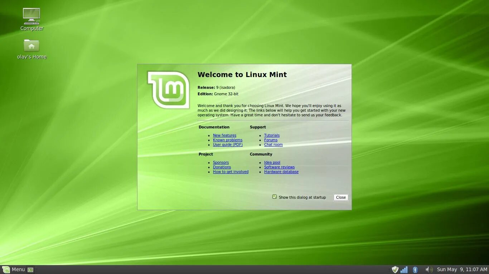Click the Welcome to Linux Mint heading
489x274 pixels.
point(242,75)
